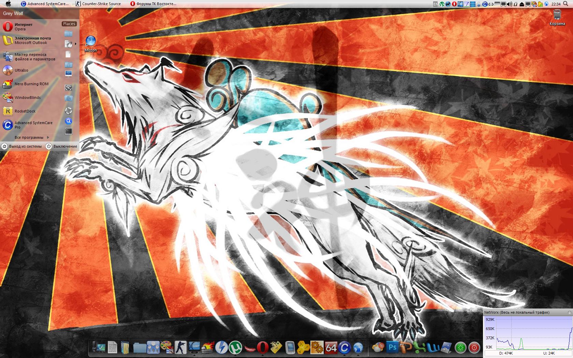573x358 pixels.
Task: Open the control panel gear icon in Places
Action: (x=69, y=88)
